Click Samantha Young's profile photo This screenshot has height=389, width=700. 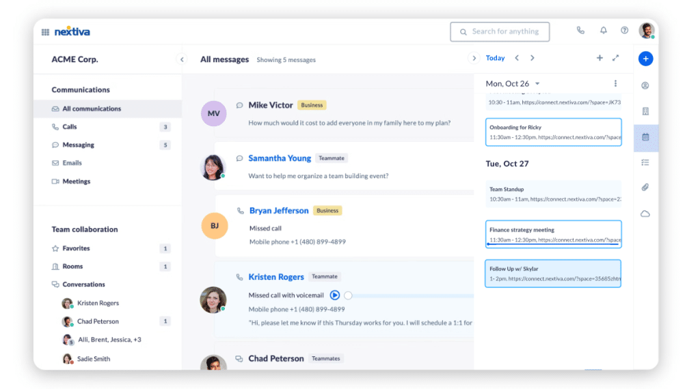pyautogui.click(x=213, y=167)
